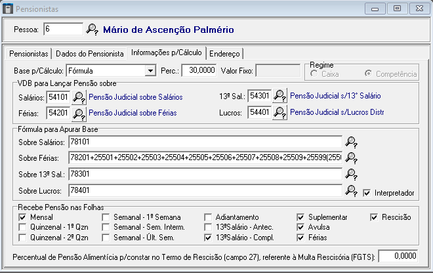
Task: Enable the Adiantamento checkbox
Action: [x=208, y=217]
